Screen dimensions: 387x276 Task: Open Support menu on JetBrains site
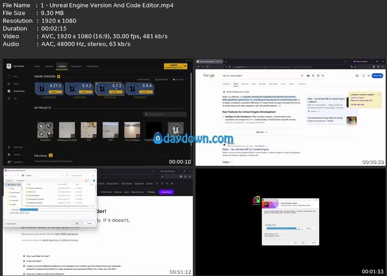click(x=139, y=184)
